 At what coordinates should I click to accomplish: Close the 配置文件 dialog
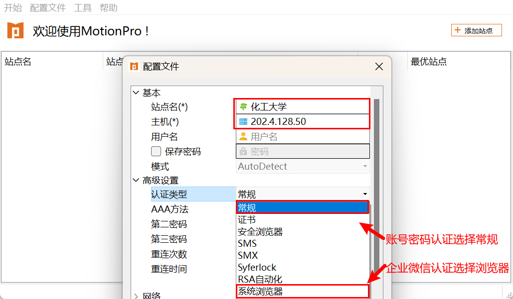point(379,67)
